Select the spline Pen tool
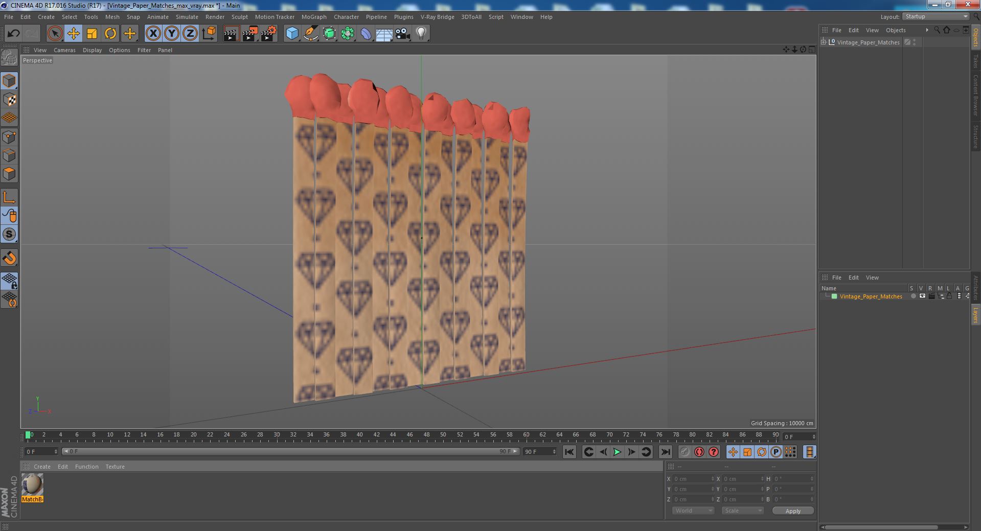Screen dimensions: 981x531 [310, 34]
